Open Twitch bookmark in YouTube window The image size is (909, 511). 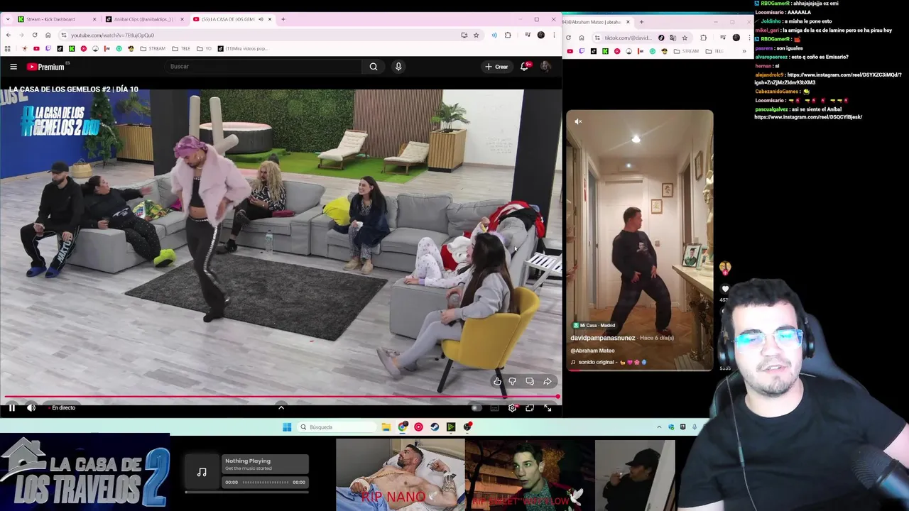[48, 49]
